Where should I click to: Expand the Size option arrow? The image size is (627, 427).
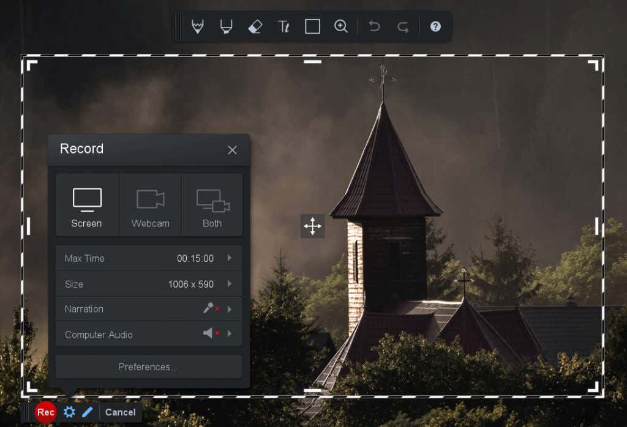[230, 284]
